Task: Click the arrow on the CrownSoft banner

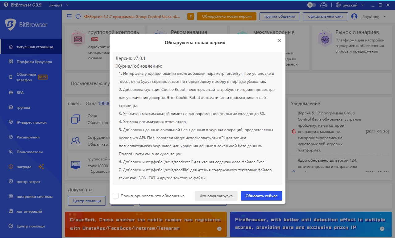Action: pyautogui.click(x=219, y=229)
